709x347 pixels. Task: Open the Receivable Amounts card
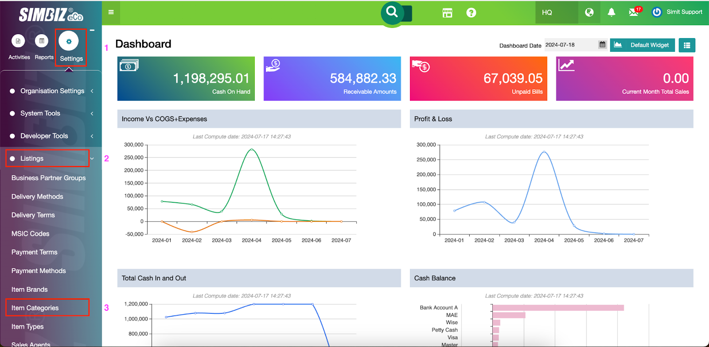click(x=332, y=79)
